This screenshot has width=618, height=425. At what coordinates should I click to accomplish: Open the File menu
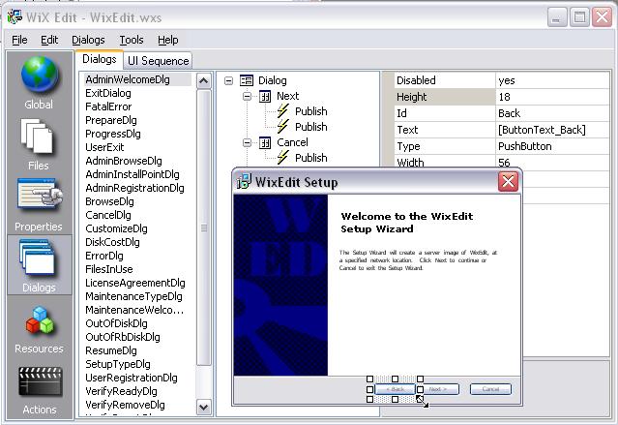pos(19,40)
